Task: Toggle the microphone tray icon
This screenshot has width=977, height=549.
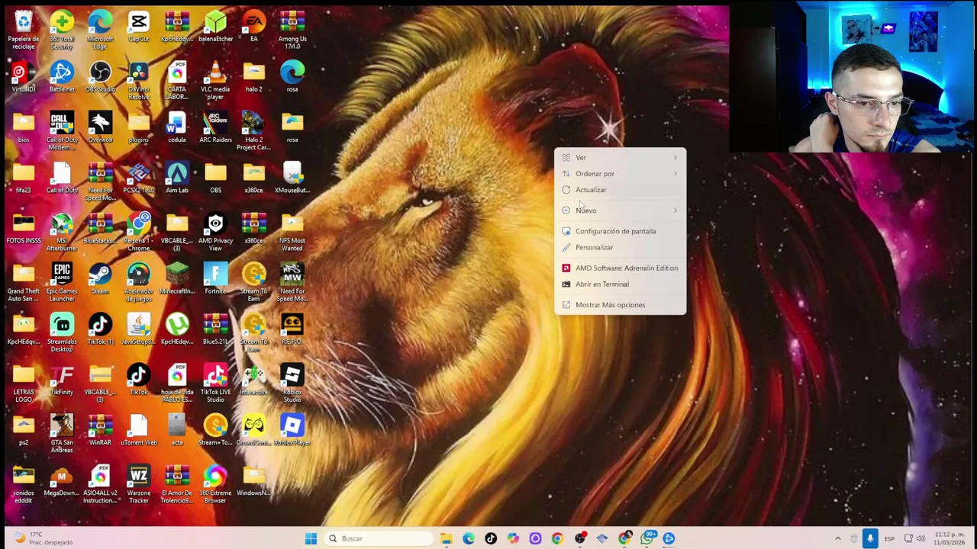Action: click(870, 539)
